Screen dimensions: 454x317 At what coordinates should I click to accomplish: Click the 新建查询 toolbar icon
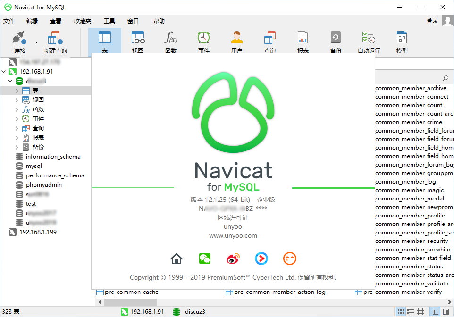pos(55,38)
